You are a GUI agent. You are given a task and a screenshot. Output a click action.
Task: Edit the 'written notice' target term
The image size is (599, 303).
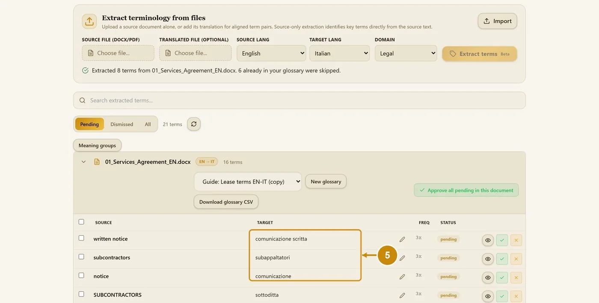coord(402,239)
